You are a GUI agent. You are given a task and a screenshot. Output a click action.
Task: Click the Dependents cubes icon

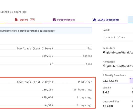coord(95,20)
